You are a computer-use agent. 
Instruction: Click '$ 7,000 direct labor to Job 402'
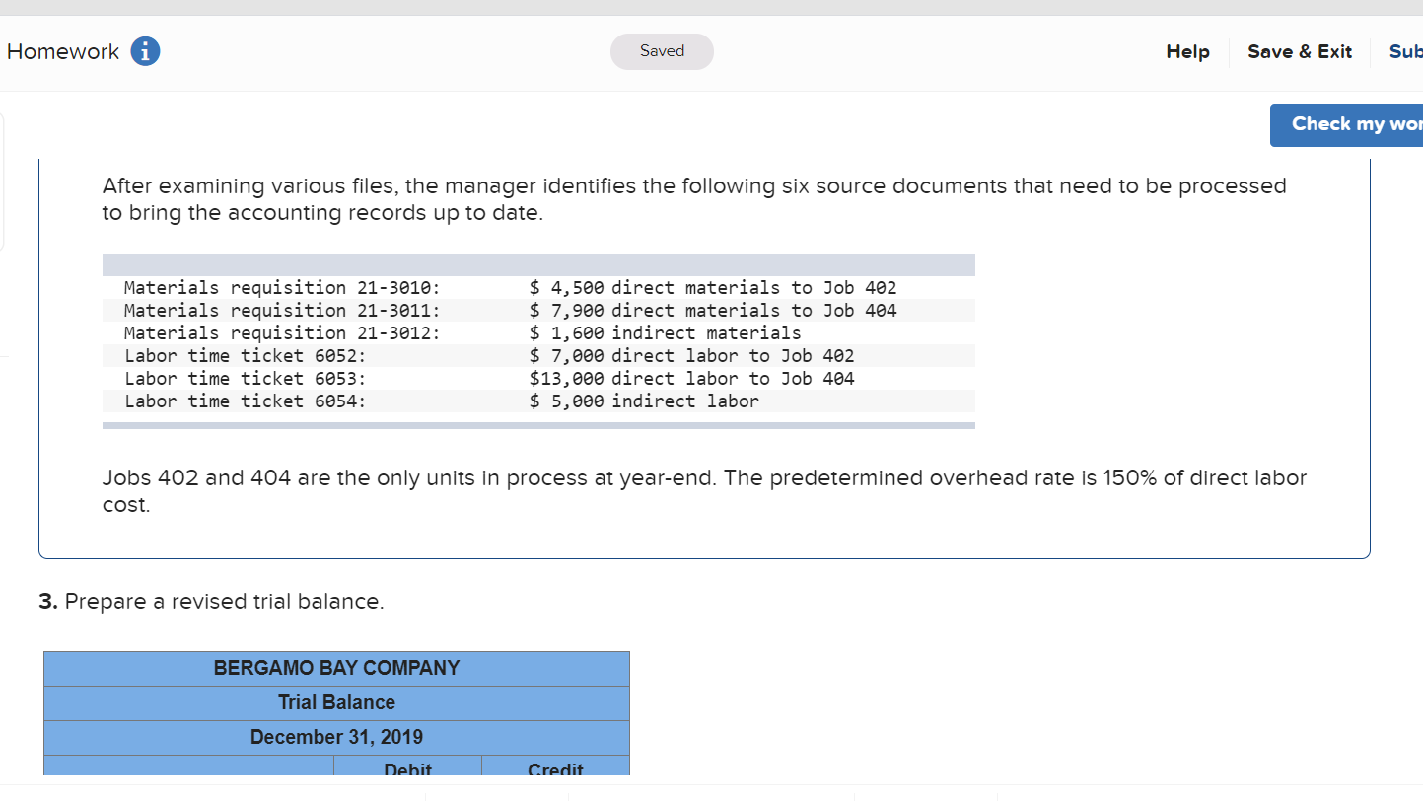point(692,356)
